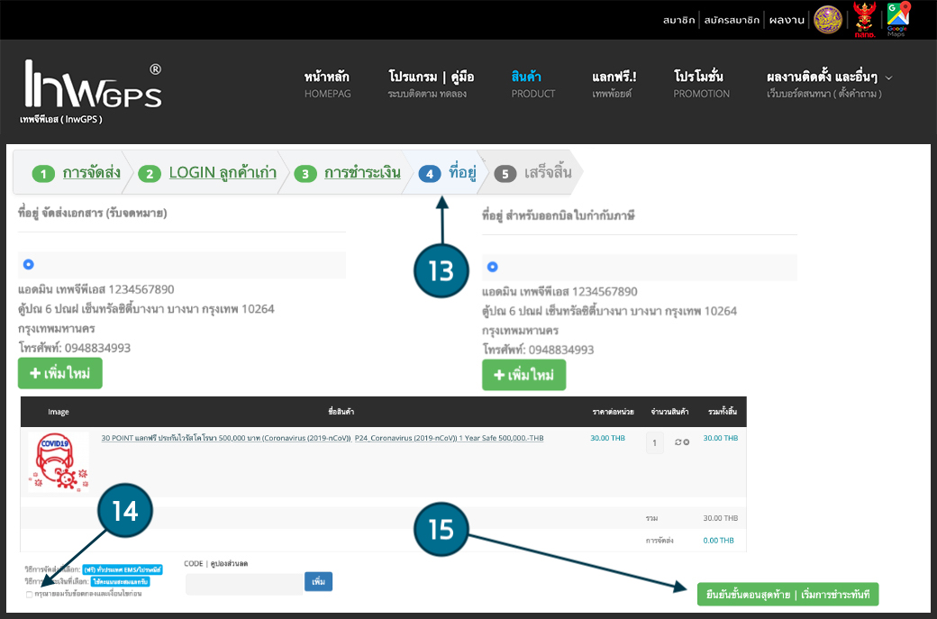Click the coupon code input field
Screen dimensions: 937x619
click(x=244, y=584)
